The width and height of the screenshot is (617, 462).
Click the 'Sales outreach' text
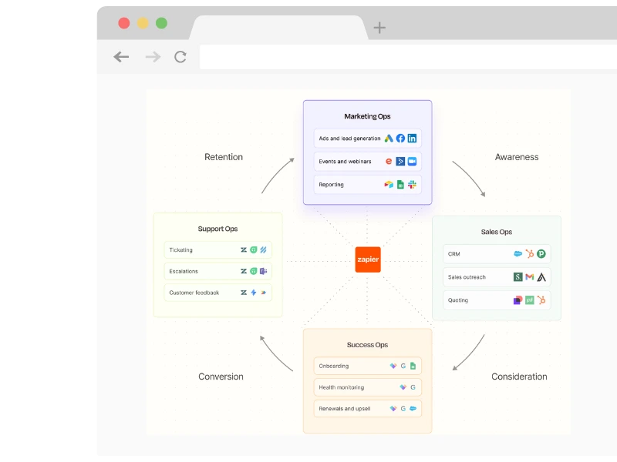467,277
